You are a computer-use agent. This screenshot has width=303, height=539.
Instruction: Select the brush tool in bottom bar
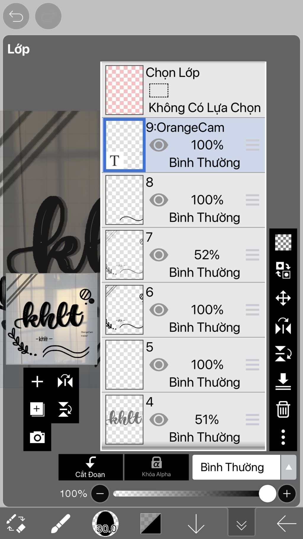click(x=61, y=524)
